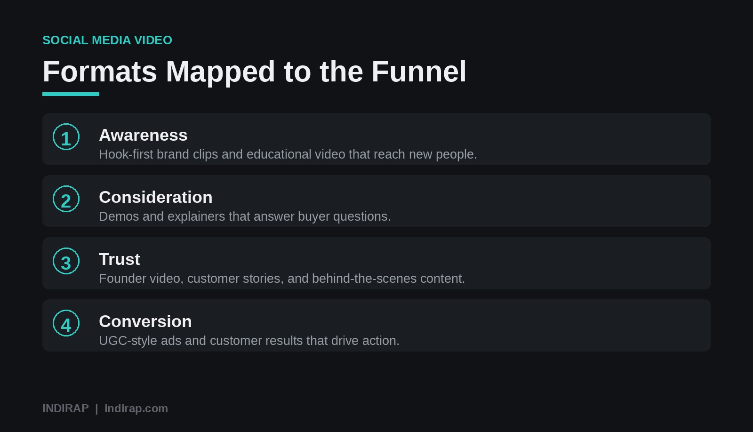Click the 'Founder video, customer stories' description
The height and width of the screenshot is (432, 753).
(282, 279)
